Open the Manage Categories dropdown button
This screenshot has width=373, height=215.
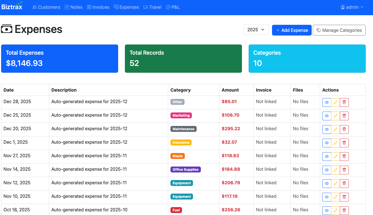339,30
